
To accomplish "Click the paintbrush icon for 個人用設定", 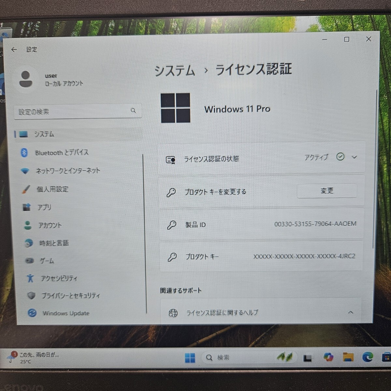I will [26, 189].
